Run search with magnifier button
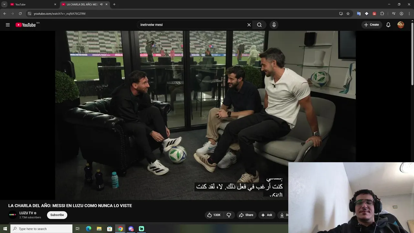 (x=259, y=25)
